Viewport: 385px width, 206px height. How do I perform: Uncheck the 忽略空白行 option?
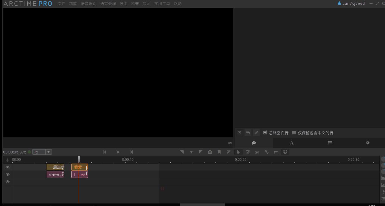click(265, 132)
